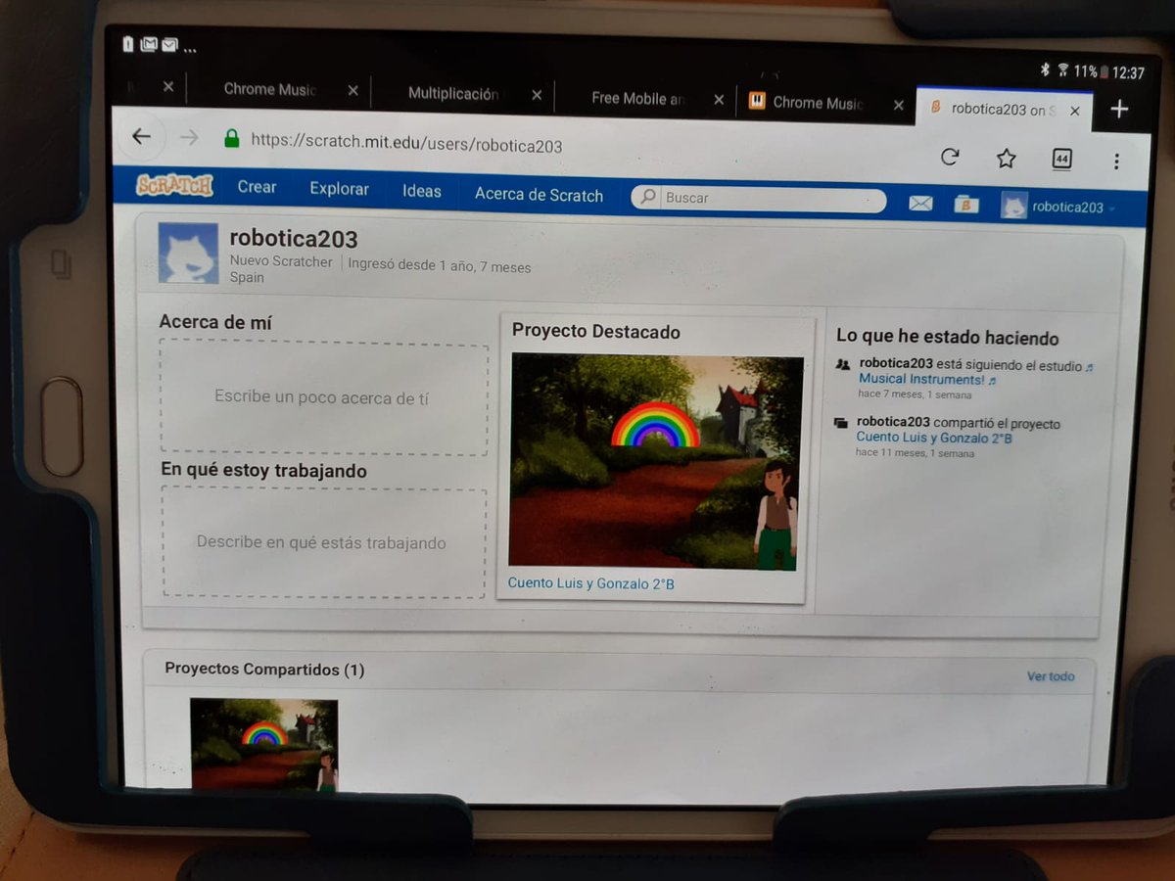The height and width of the screenshot is (881, 1175).
Task: Click robotica203 name in shared project activity
Action: pos(893,422)
